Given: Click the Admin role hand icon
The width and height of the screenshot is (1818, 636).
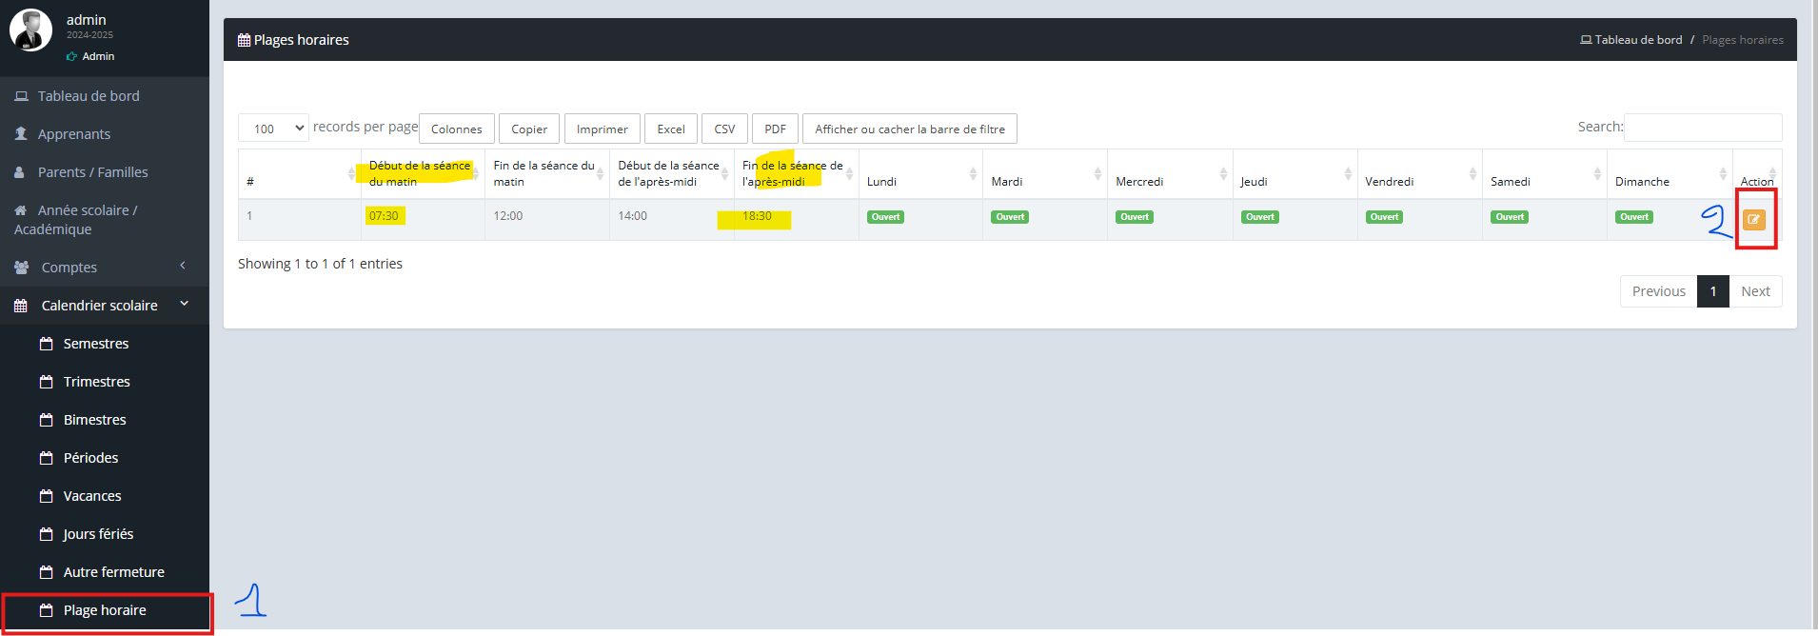Looking at the screenshot, I should (71, 57).
